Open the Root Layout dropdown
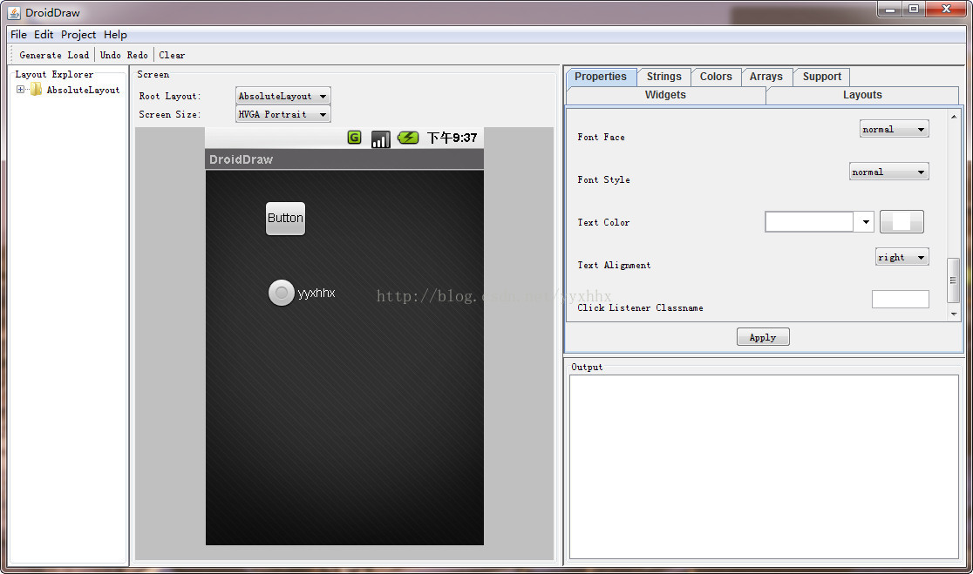 283,96
